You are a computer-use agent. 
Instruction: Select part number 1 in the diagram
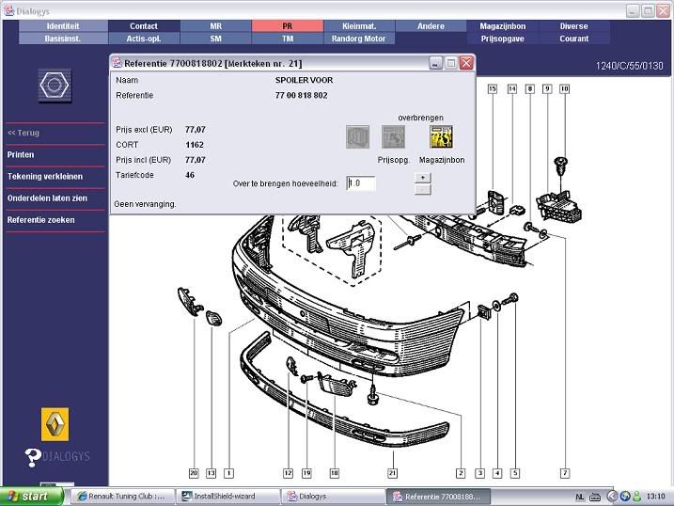(228, 473)
